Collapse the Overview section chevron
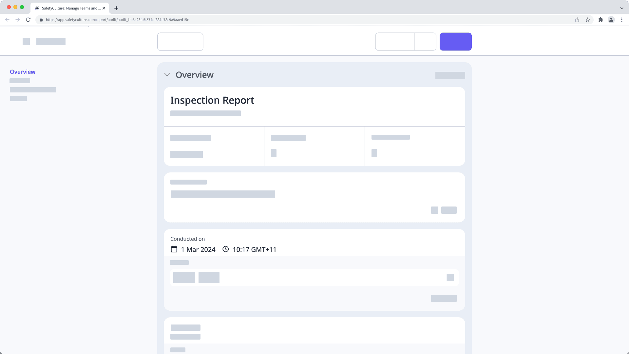Viewport: 629px width, 354px height. tap(167, 75)
